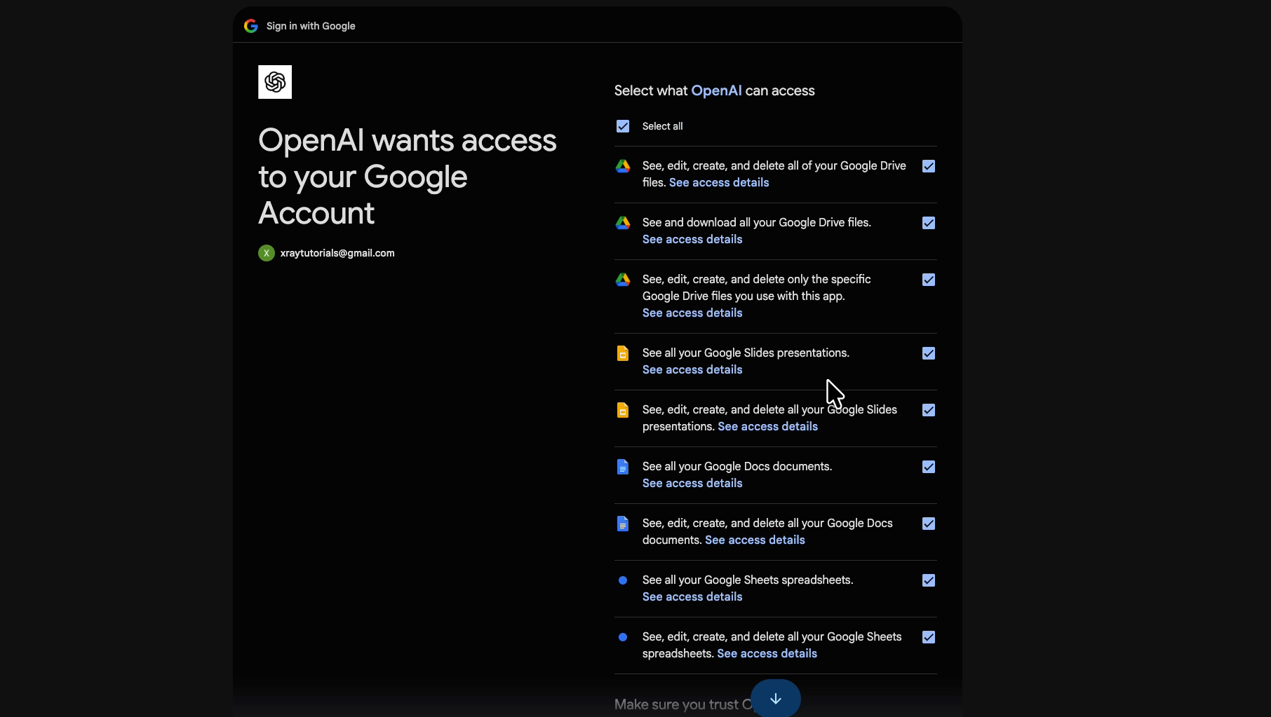Screen dimensions: 1271x717
Task: Open access details for editing Docs documents
Action: pos(755,540)
